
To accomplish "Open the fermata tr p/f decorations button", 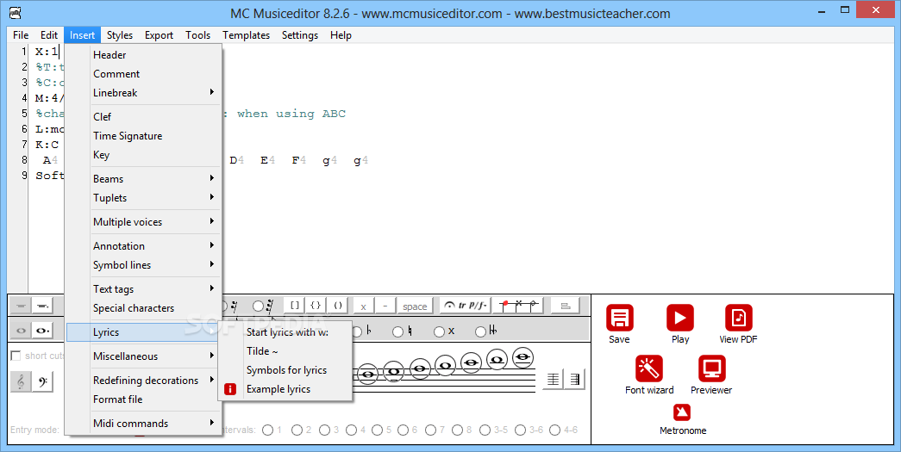I will point(465,306).
